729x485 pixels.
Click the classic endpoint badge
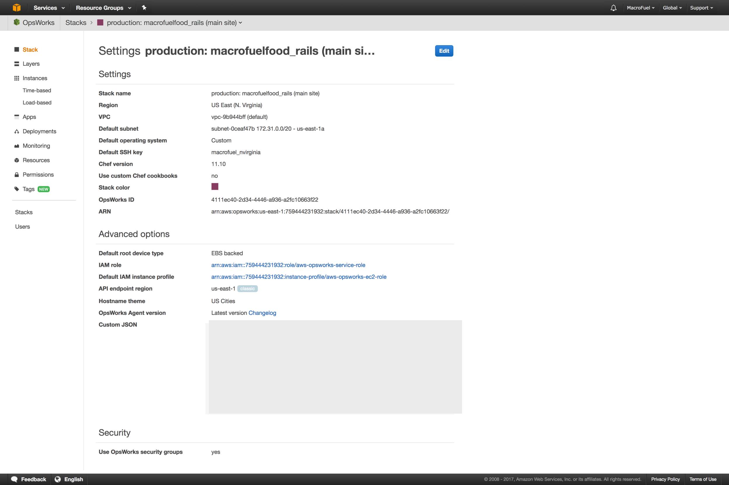(x=248, y=289)
